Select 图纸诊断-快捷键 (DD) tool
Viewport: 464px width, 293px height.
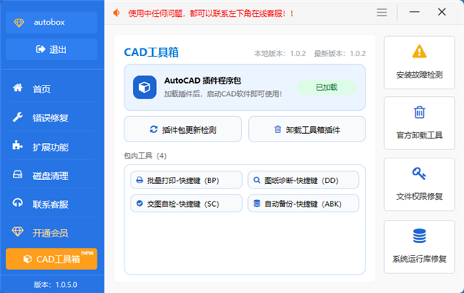pos(303,180)
